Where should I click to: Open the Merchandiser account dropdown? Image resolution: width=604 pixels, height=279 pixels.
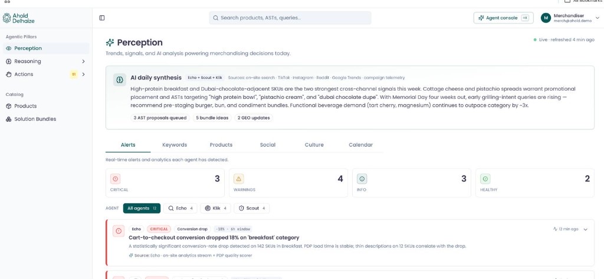coord(570,18)
